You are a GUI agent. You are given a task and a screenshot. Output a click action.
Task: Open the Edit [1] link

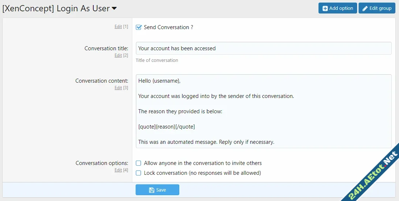[x=118, y=27]
